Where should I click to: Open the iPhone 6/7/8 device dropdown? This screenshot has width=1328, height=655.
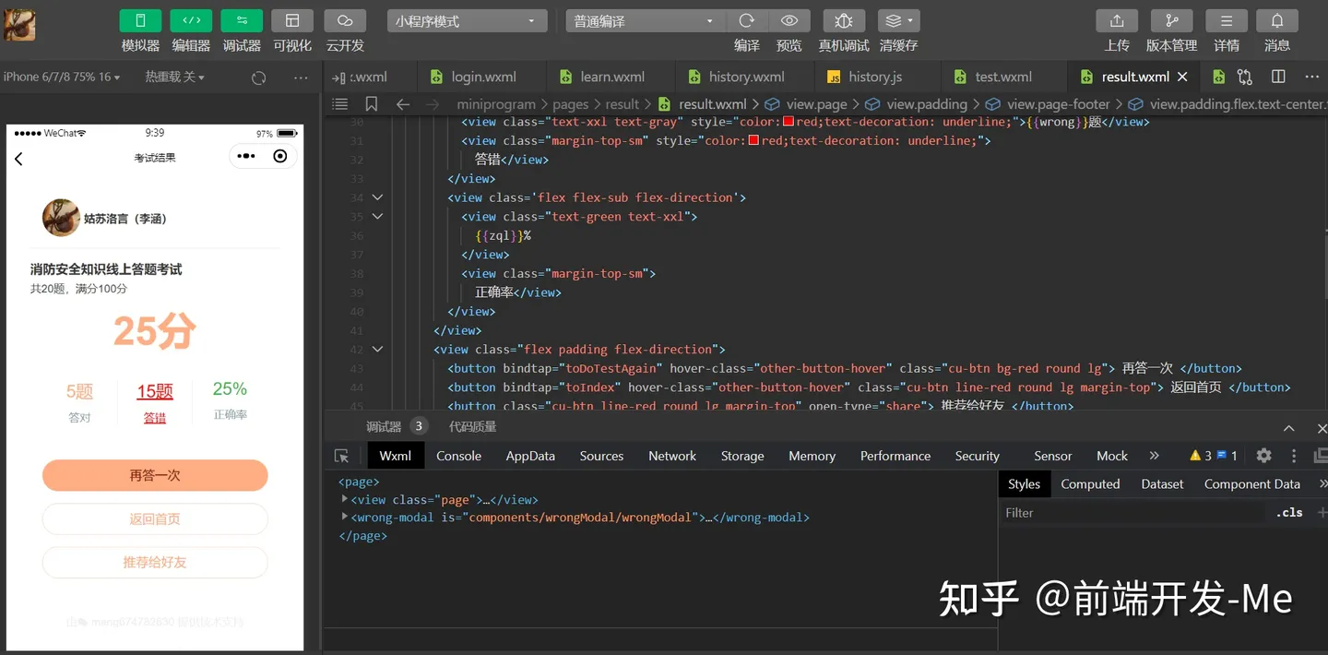click(62, 77)
